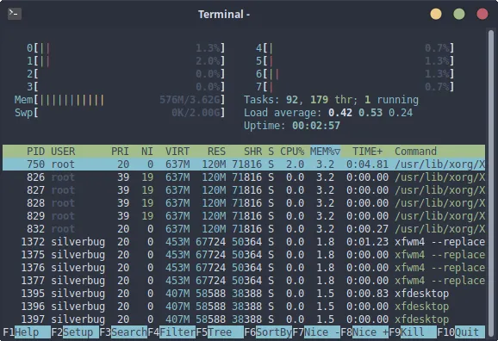This screenshot has height=341, width=498.
Task: Click the Tasks count line
Action: (x=331, y=100)
